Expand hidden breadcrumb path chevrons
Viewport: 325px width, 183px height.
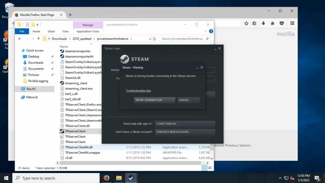coord(49,39)
